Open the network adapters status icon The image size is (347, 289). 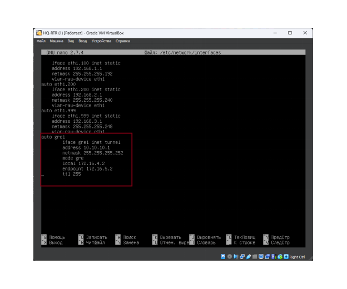242,257
